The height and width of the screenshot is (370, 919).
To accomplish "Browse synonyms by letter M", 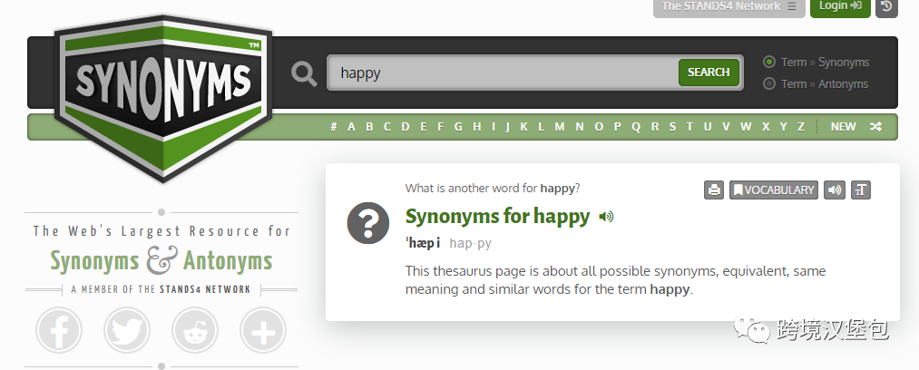I will 560,126.
